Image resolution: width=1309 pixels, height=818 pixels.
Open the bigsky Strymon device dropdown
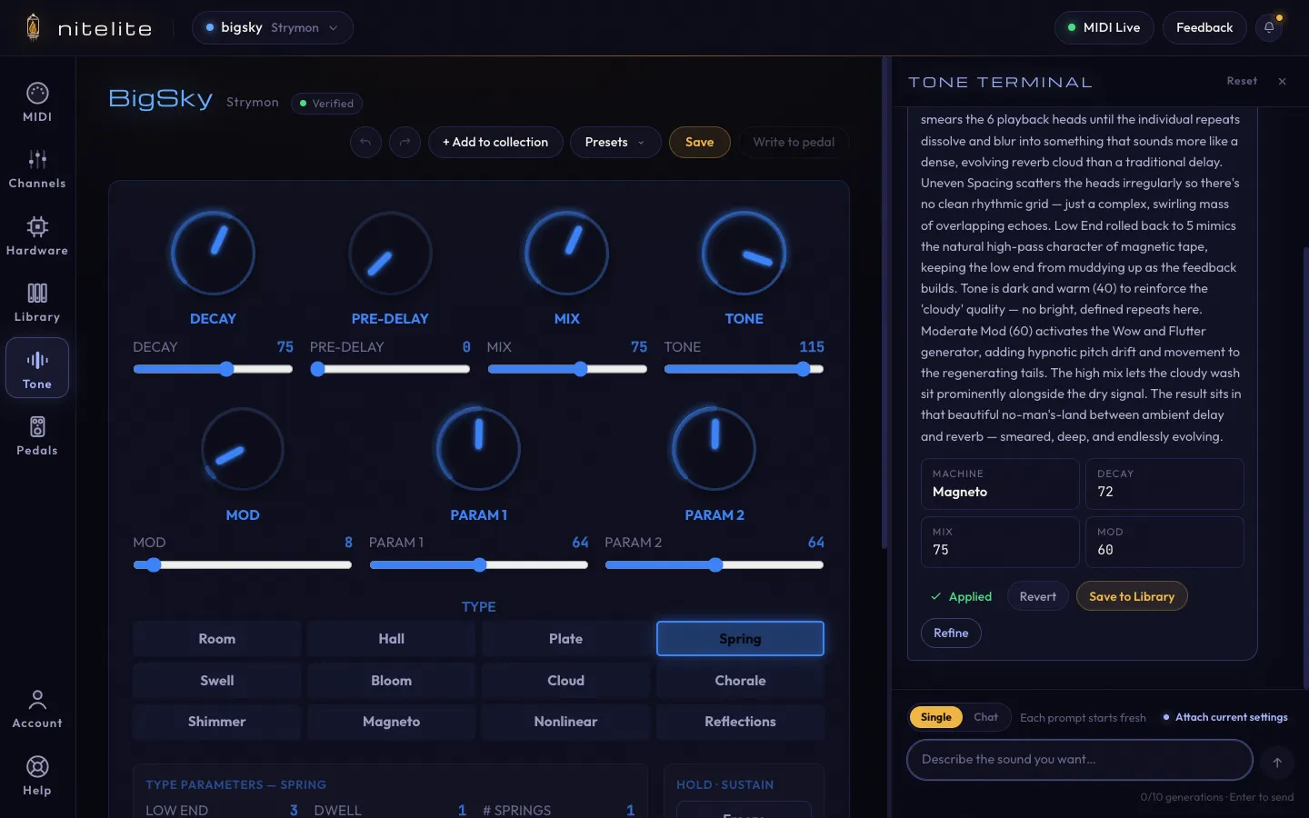coord(272,27)
